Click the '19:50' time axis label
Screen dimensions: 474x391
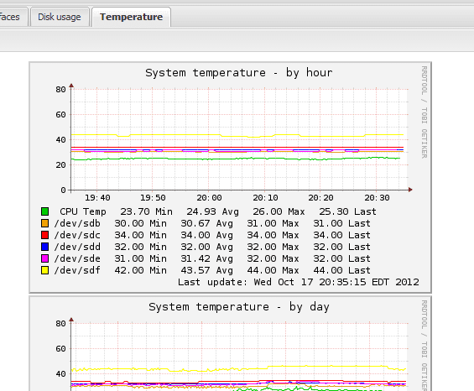point(153,198)
